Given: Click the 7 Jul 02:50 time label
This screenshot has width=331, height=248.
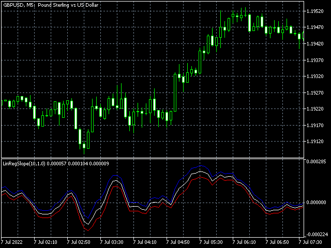Looking at the screenshot, I should coord(79,242).
